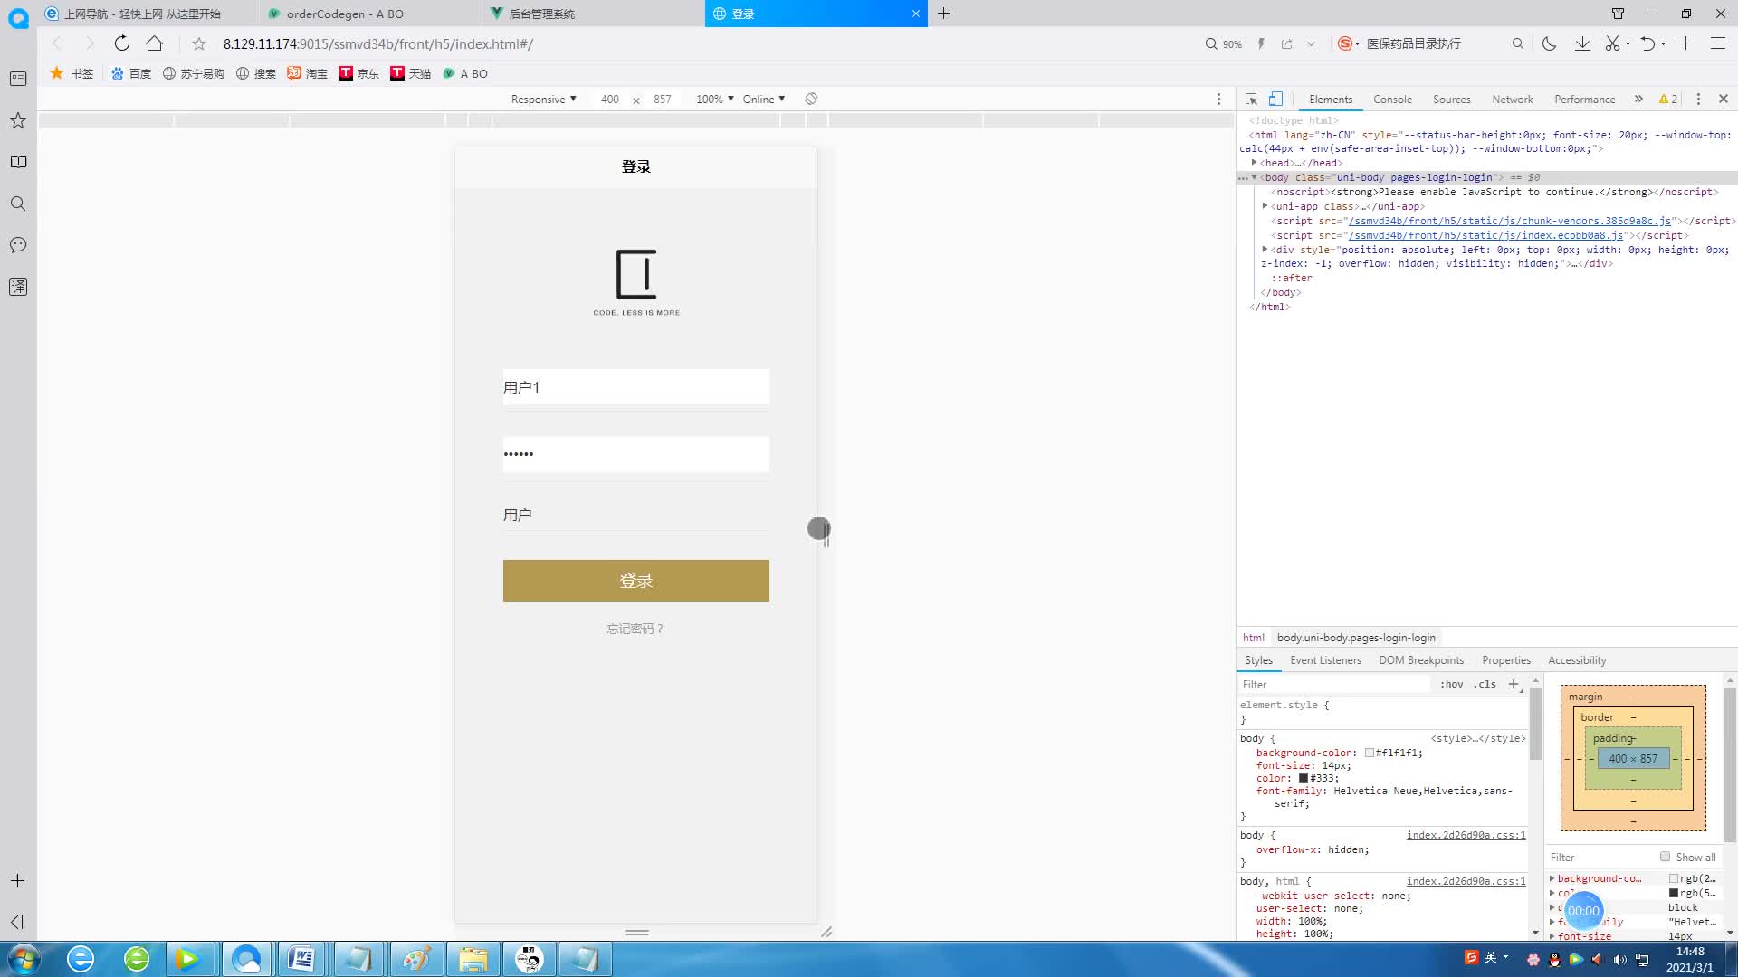Switch to the Console tab
Viewport: 1738px width, 977px height.
1392,100
